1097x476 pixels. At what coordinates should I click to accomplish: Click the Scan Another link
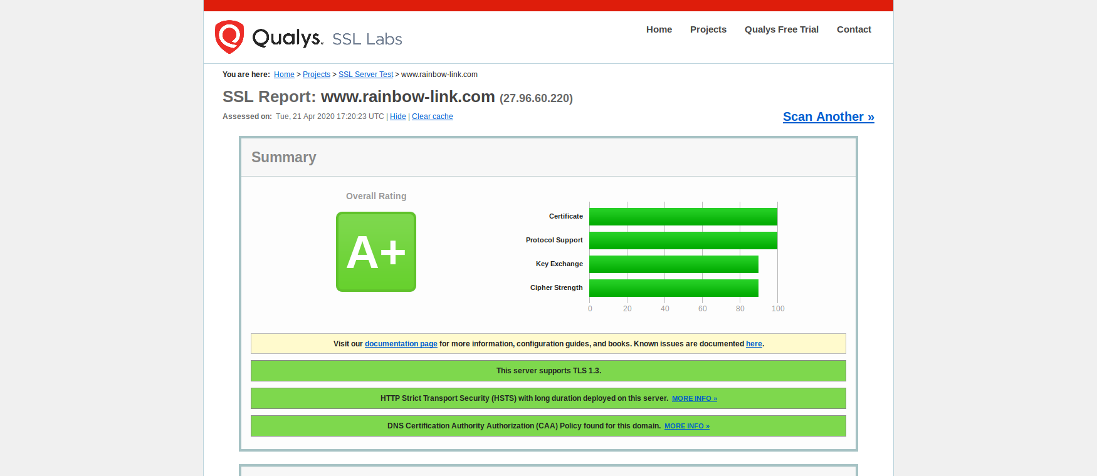829,116
